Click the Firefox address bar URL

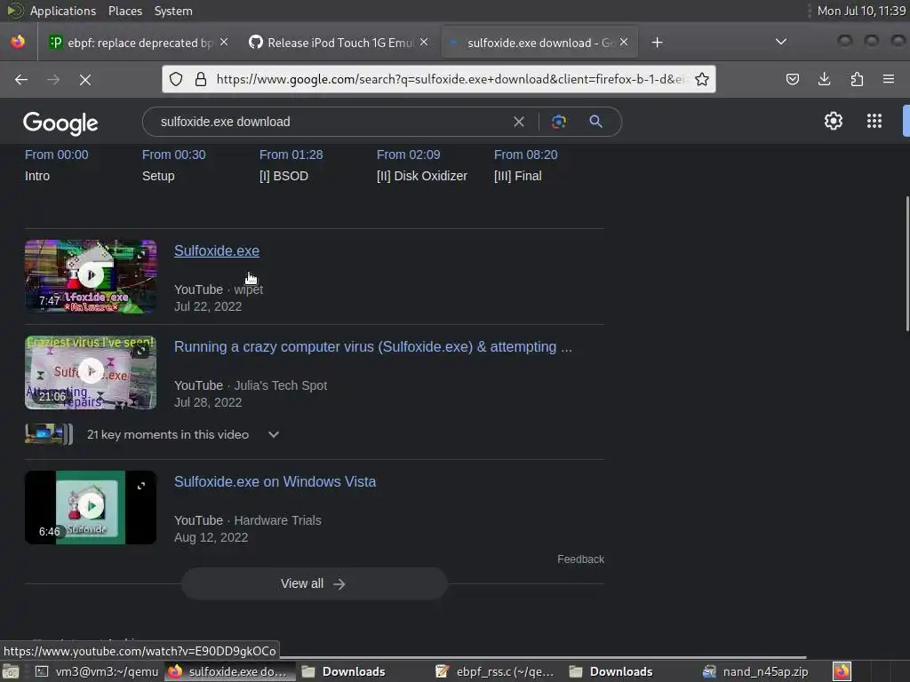tap(450, 79)
